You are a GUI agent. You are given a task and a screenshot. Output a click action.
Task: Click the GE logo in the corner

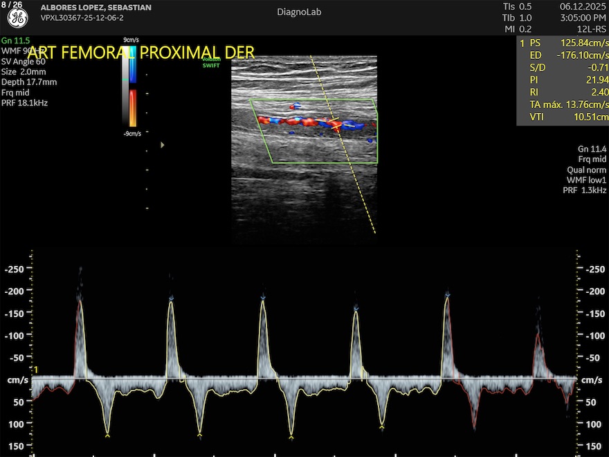[x=17, y=19]
